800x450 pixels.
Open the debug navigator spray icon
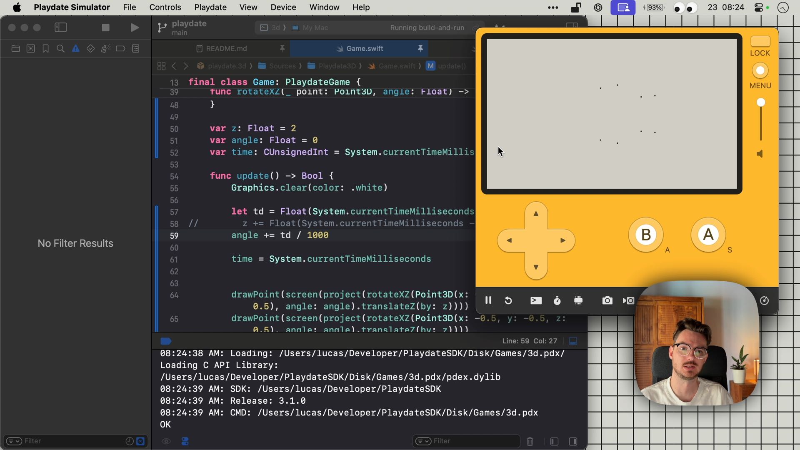(x=105, y=49)
